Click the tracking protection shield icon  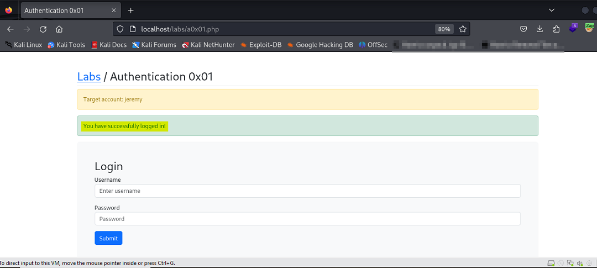121,29
